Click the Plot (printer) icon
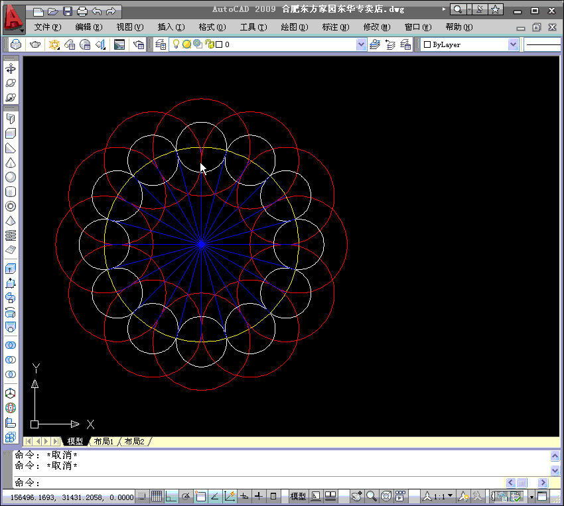 click(x=82, y=11)
